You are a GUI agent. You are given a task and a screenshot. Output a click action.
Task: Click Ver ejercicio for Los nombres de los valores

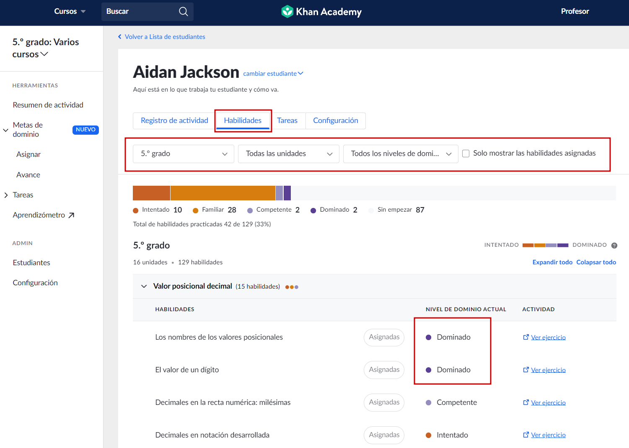(x=549, y=338)
